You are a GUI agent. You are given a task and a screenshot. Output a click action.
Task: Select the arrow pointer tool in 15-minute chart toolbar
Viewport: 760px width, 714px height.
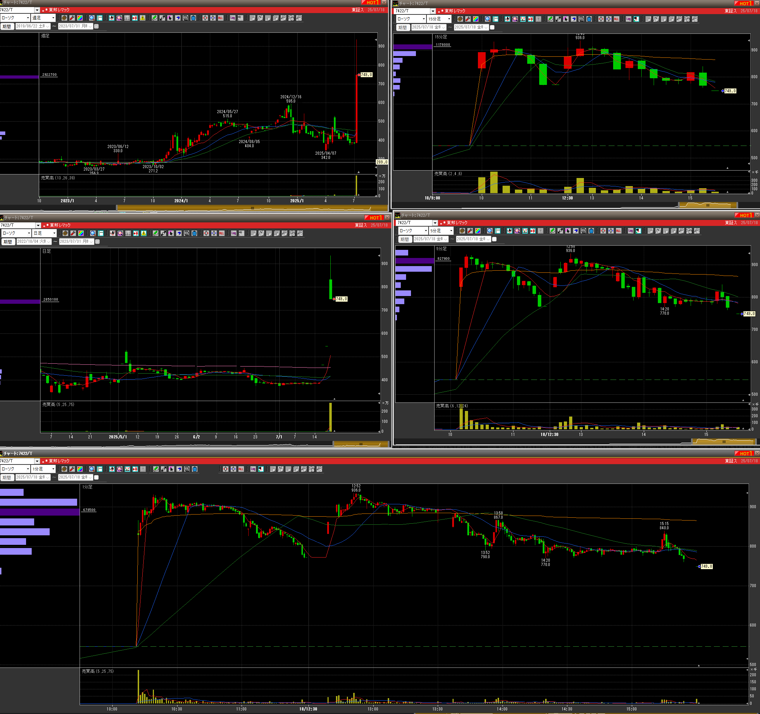(x=566, y=19)
